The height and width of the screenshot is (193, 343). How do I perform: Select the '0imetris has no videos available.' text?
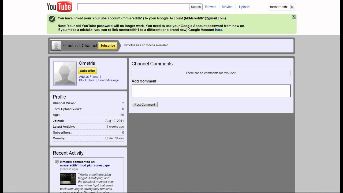tap(147, 45)
